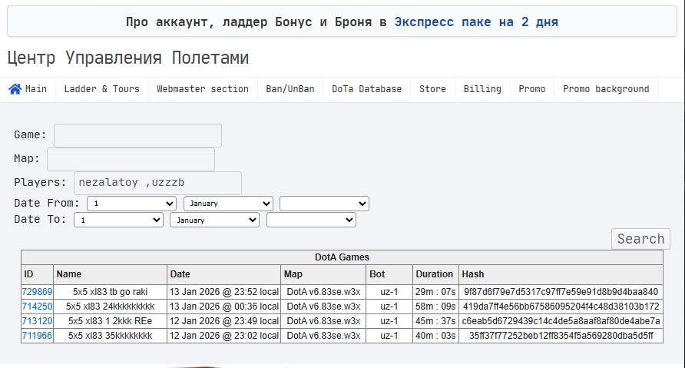Open the Ladder & Tours menu

click(101, 89)
